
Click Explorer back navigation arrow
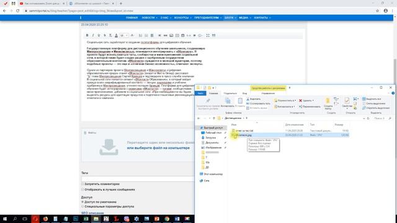click(x=198, y=118)
